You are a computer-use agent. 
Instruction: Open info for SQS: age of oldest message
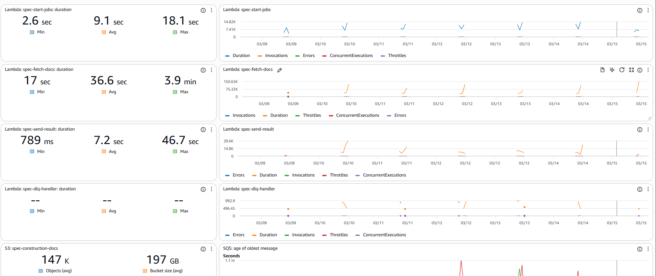[x=640, y=249]
